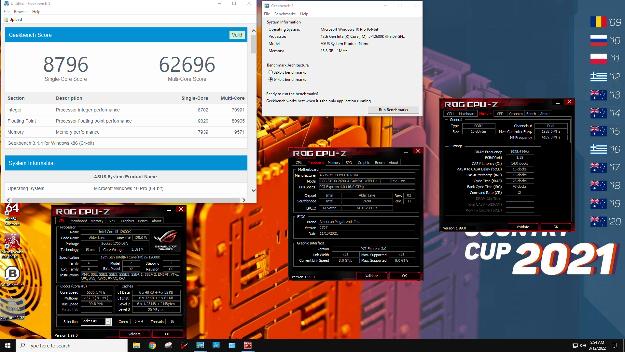Click the taskbar search box

coord(72,345)
